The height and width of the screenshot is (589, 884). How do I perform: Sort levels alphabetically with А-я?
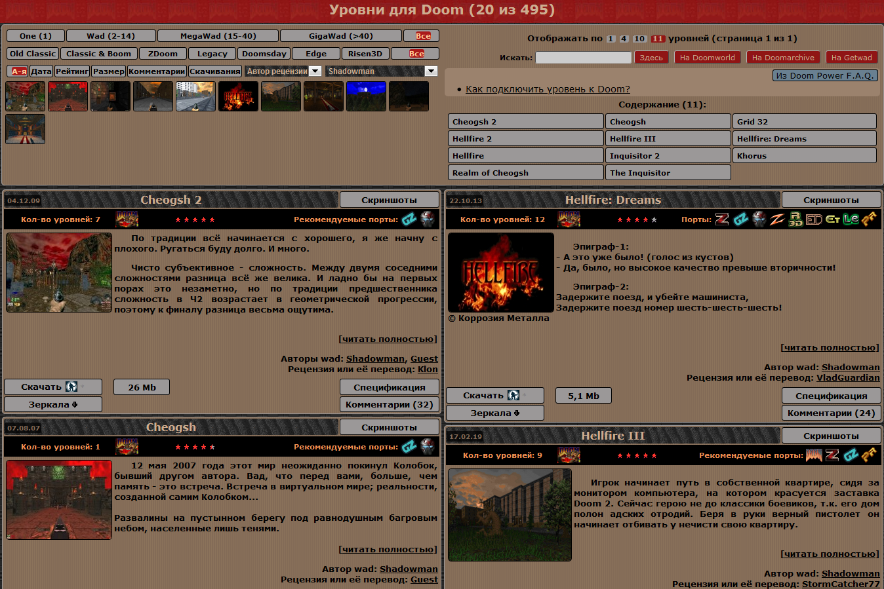pyautogui.click(x=18, y=71)
